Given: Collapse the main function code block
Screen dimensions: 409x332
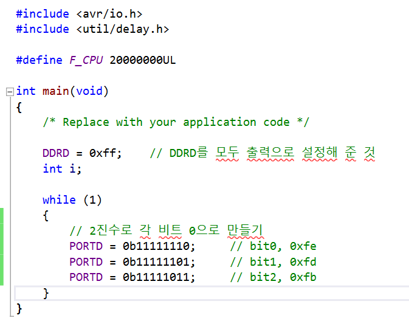Looking at the screenshot, I should 10,92.
